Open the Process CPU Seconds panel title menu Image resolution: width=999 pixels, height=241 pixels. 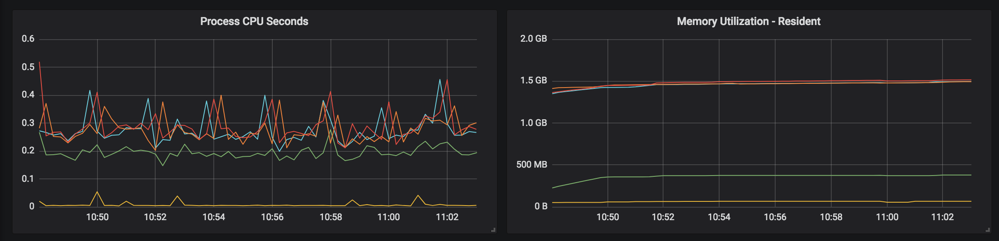[254, 21]
